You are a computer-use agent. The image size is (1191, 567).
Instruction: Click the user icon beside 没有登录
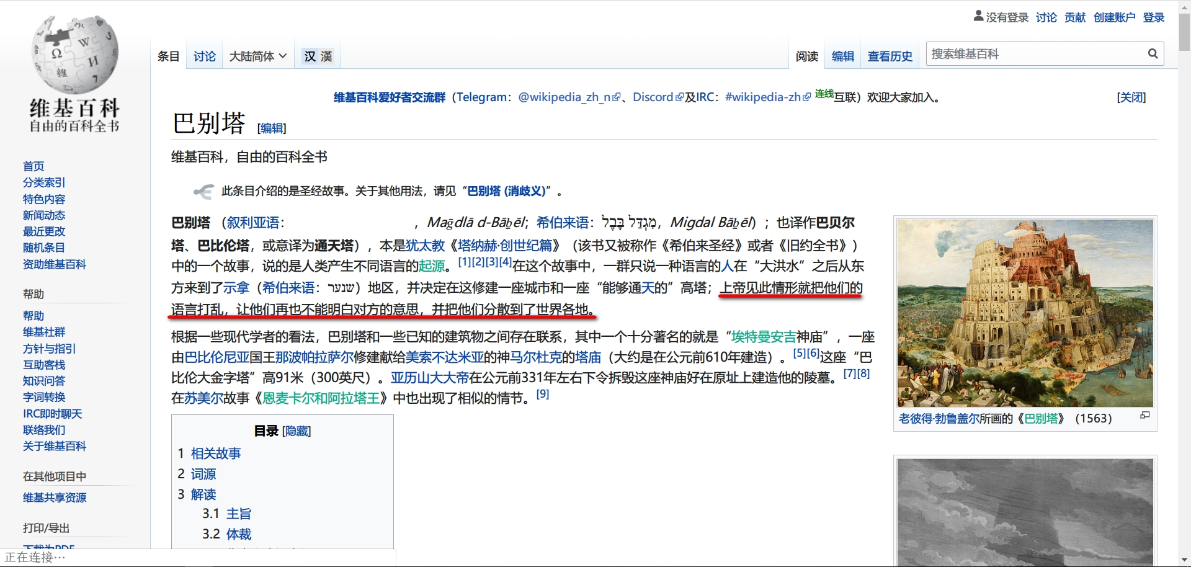[978, 16]
